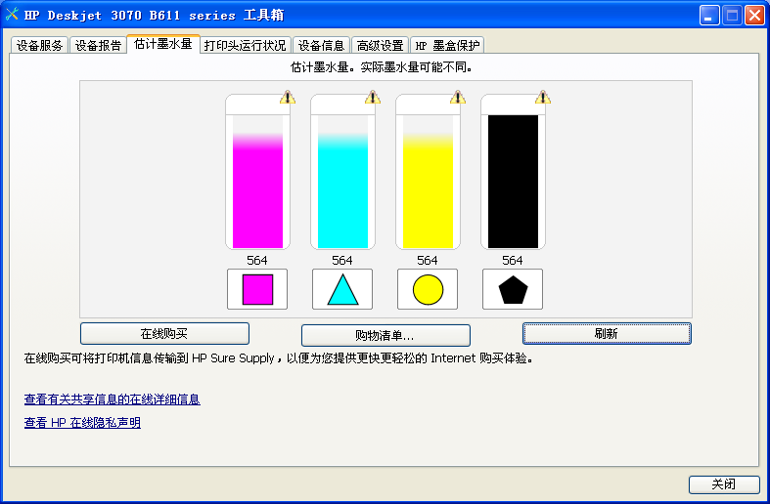Viewport: 770px width, 504px height.
Task: Click the 564 label under cyan cartridge
Action: pos(342,261)
